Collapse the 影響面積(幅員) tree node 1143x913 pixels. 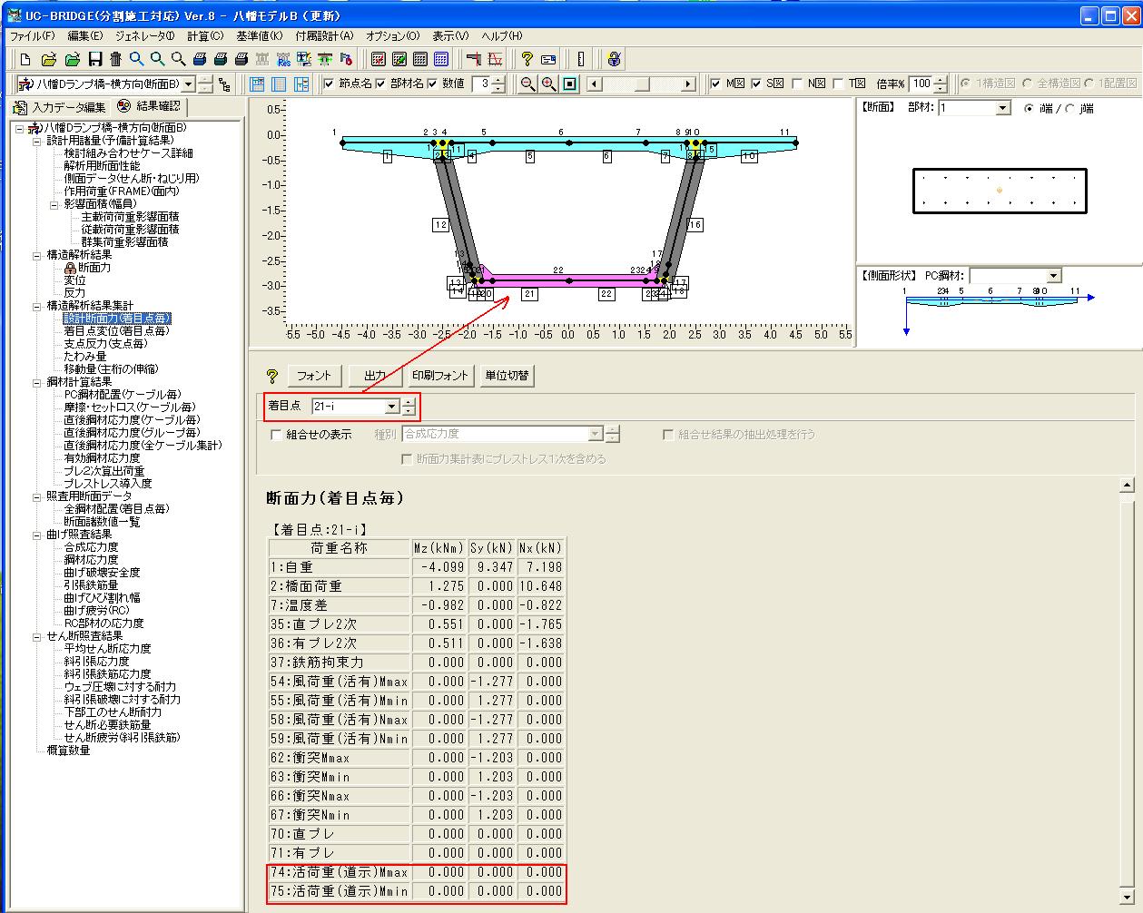coord(54,204)
